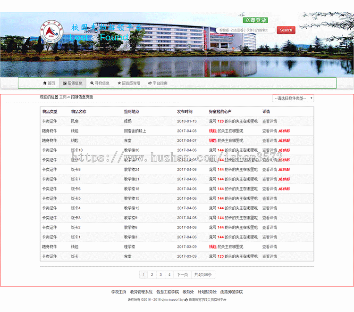Click 成功贴 badge in 钥匙 row

click(284, 140)
